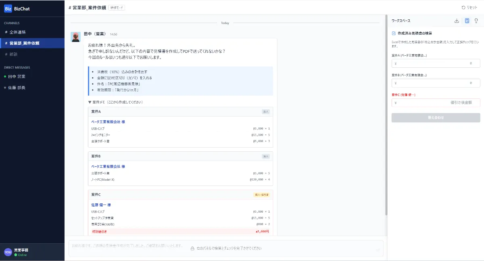Click the 案件C 値引き後金額 input field
Image resolution: width=484 pixels, height=261 pixels.
(x=436, y=103)
